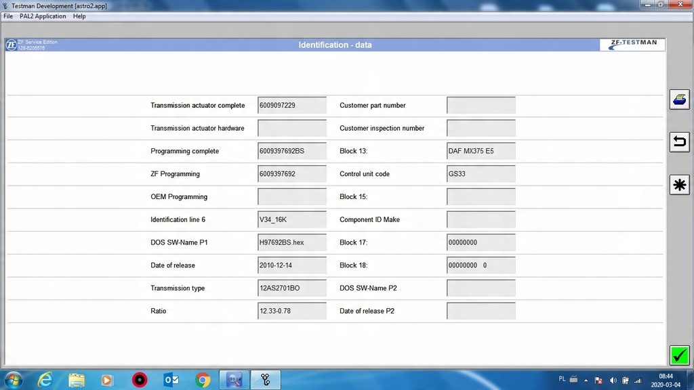Launch Internet Explorer from taskbar
Image resolution: width=694 pixels, height=390 pixels.
click(45, 380)
